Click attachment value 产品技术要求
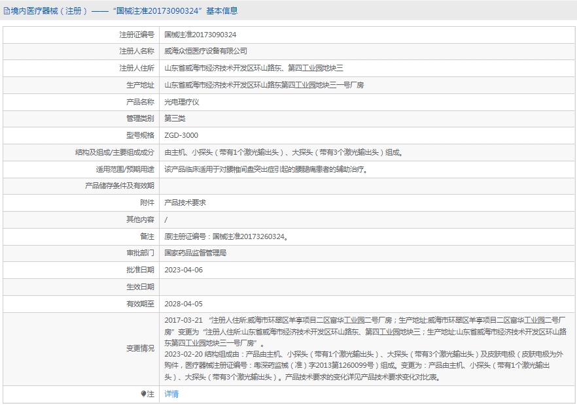The height and width of the screenshot is (405, 577). tap(185, 202)
